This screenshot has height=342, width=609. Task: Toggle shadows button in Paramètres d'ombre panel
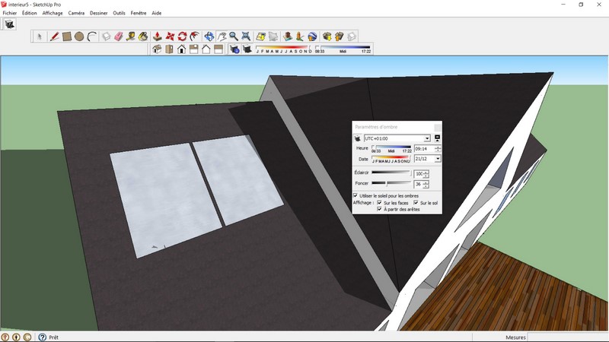tap(358, 138)
